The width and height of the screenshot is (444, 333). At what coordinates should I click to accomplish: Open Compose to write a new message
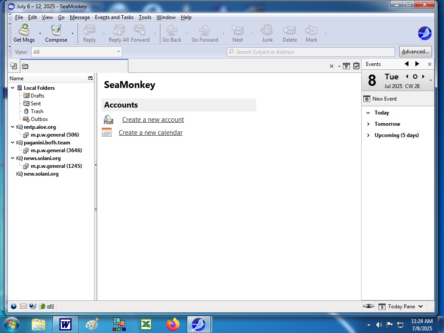(x=56, y=33)
